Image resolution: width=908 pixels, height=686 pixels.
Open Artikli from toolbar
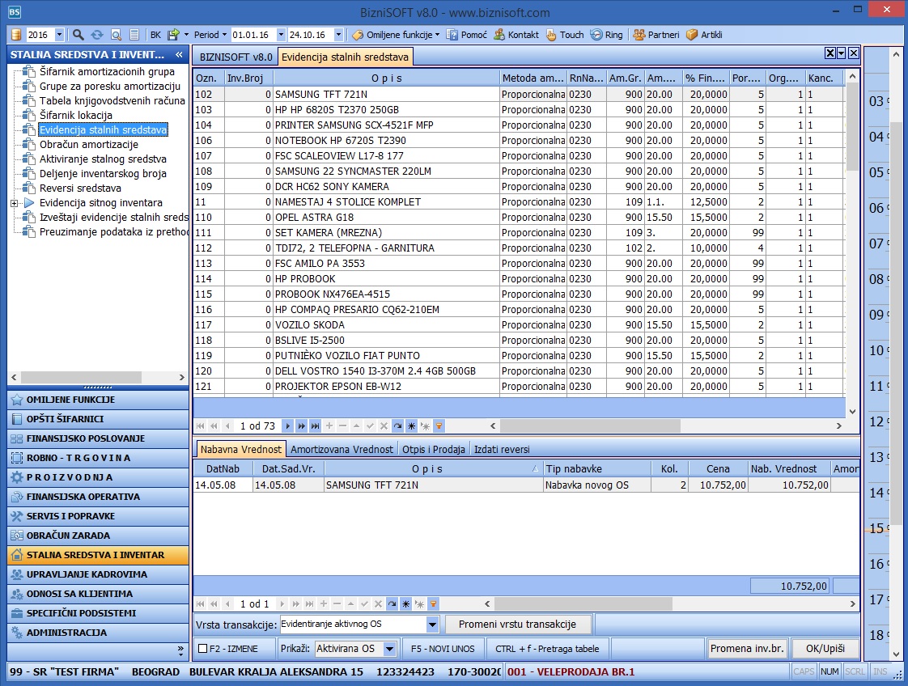coord(704,35)
